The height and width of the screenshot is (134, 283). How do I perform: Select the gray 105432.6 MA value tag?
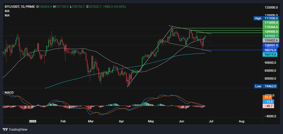tap(271, 40)
